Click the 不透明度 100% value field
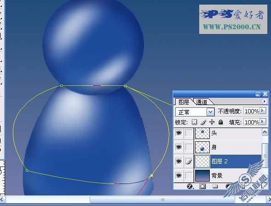This screenshot has height=206, width=271. (x=252, y=111)
